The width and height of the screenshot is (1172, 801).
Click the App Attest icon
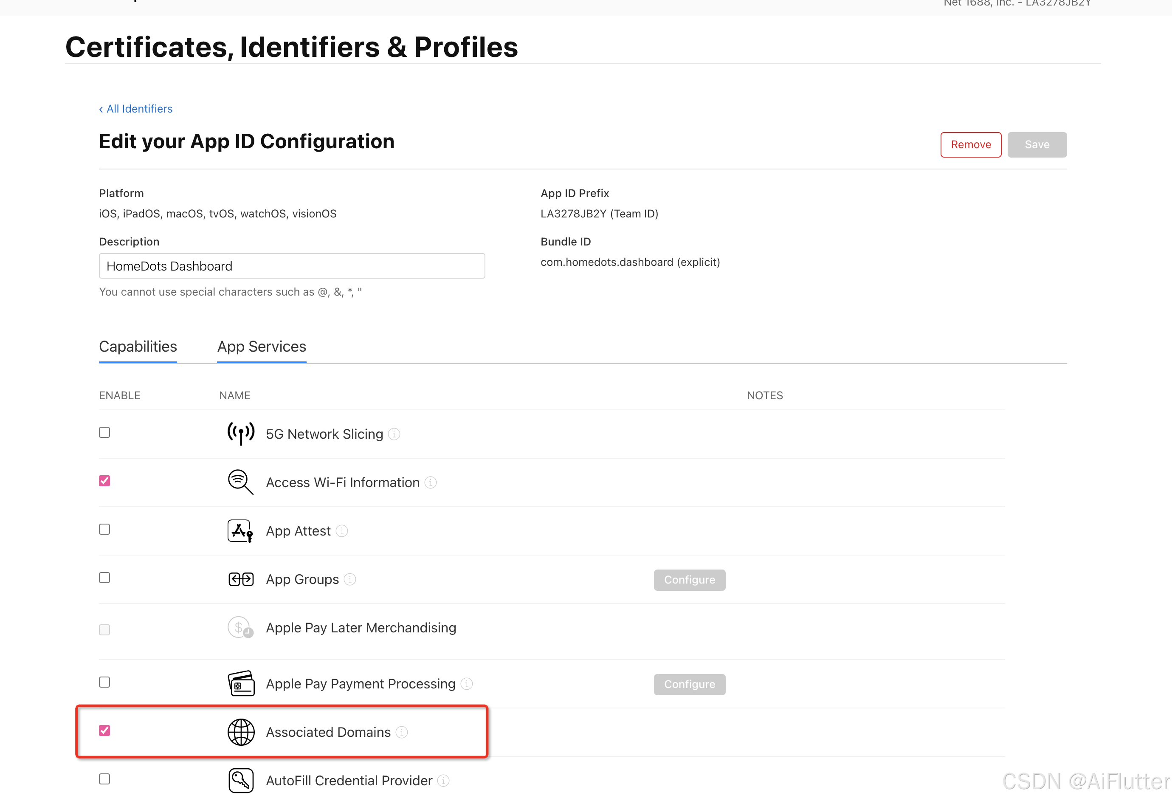coord(240,530)
